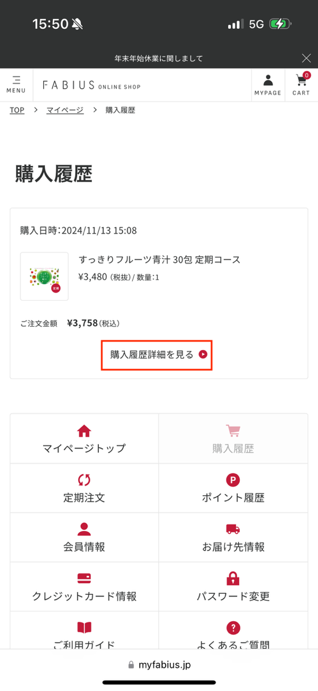Dismiss the year-end holiday notice banner
The width and height of the screenshot is (318, 691).
[x=306, y=58]
